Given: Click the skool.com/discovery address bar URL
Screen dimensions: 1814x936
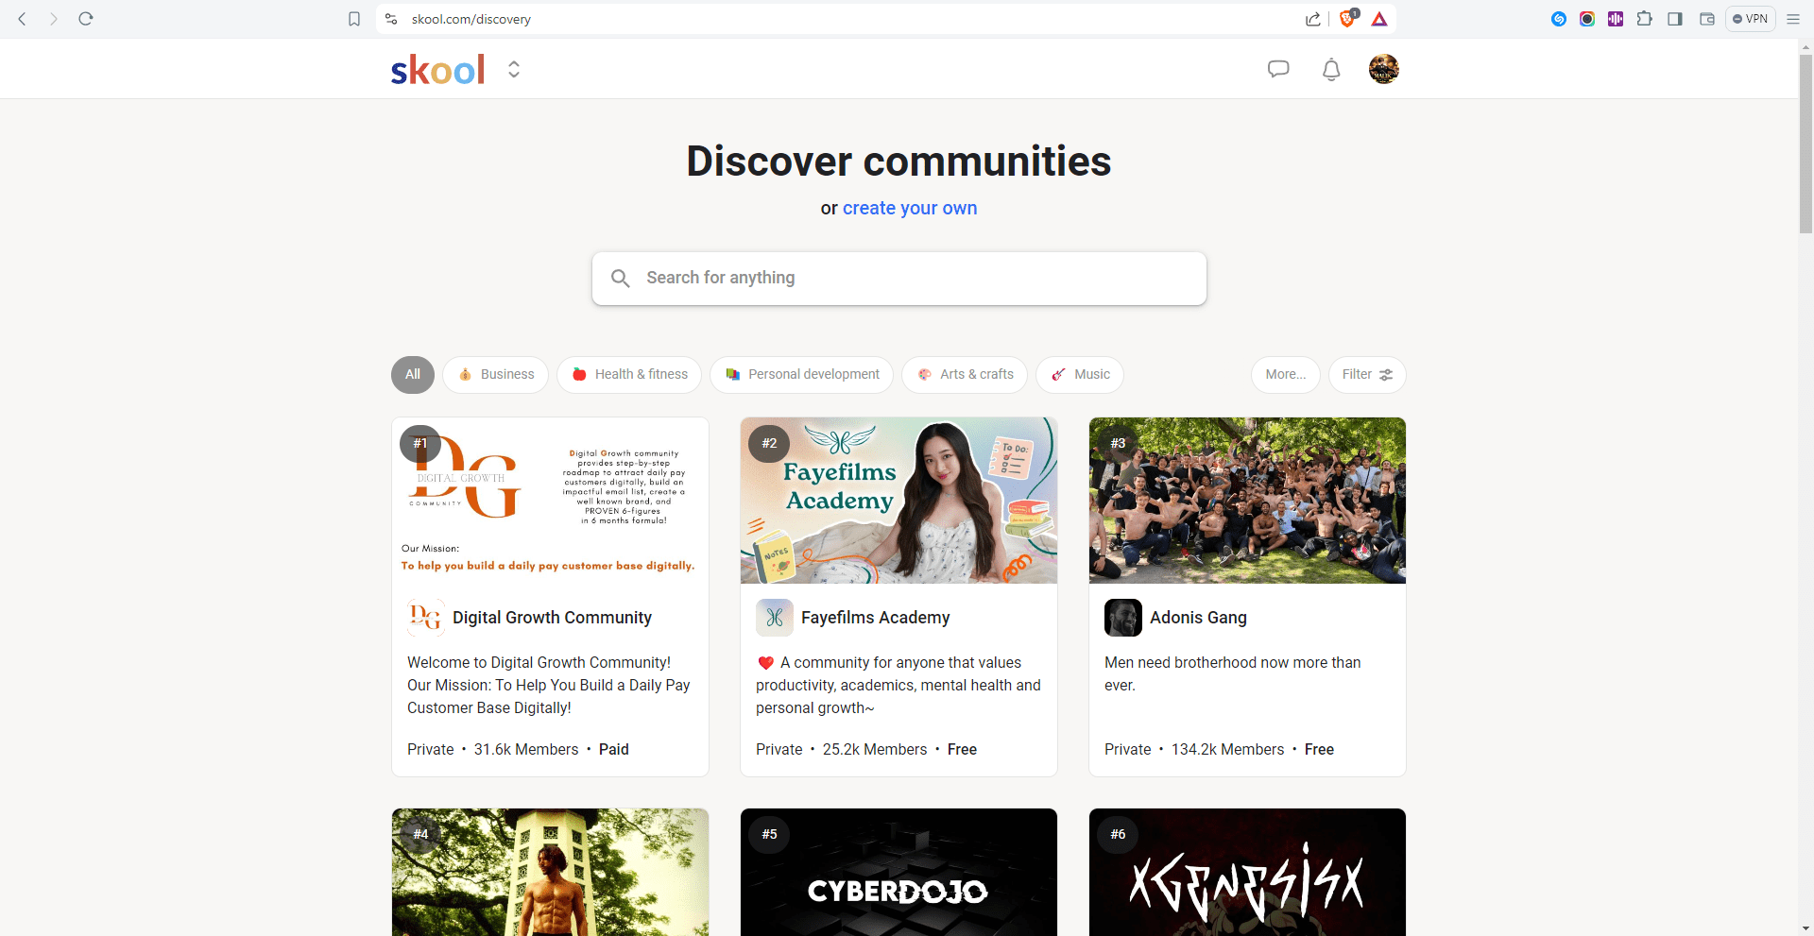Looking at the screenshot, I should point(471,19).
